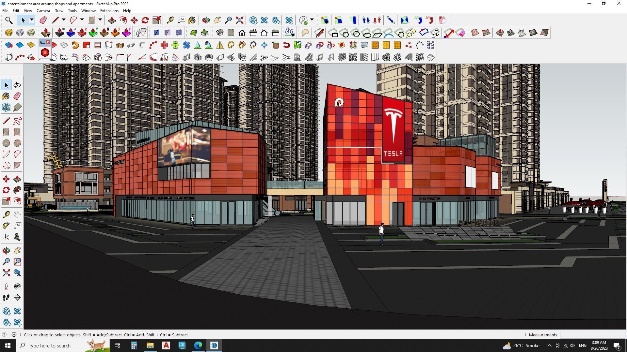Image resolution: width=627 pixels, height=352 pixels.
Task: Expand the Rectangle shape dropdown arrow
Action: [100, 20]
